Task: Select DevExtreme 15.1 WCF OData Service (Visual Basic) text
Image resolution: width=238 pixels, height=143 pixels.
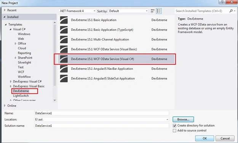Action: (104, 49)
